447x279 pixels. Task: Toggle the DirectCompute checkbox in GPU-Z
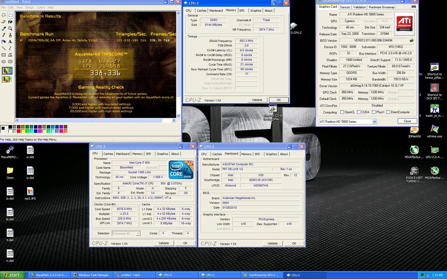(x=388, y=112)
